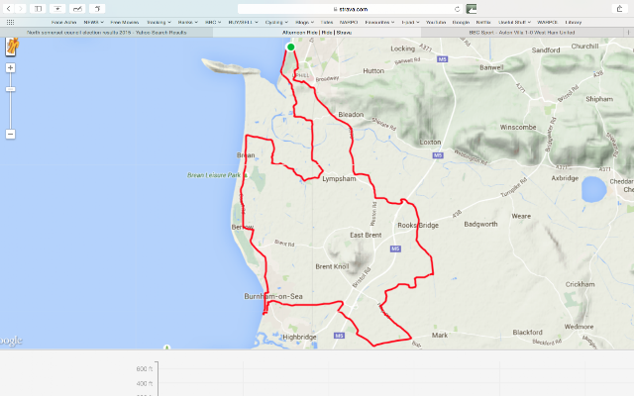
Task: Click the Lympsham map label
Action: (x=339, y=178)
